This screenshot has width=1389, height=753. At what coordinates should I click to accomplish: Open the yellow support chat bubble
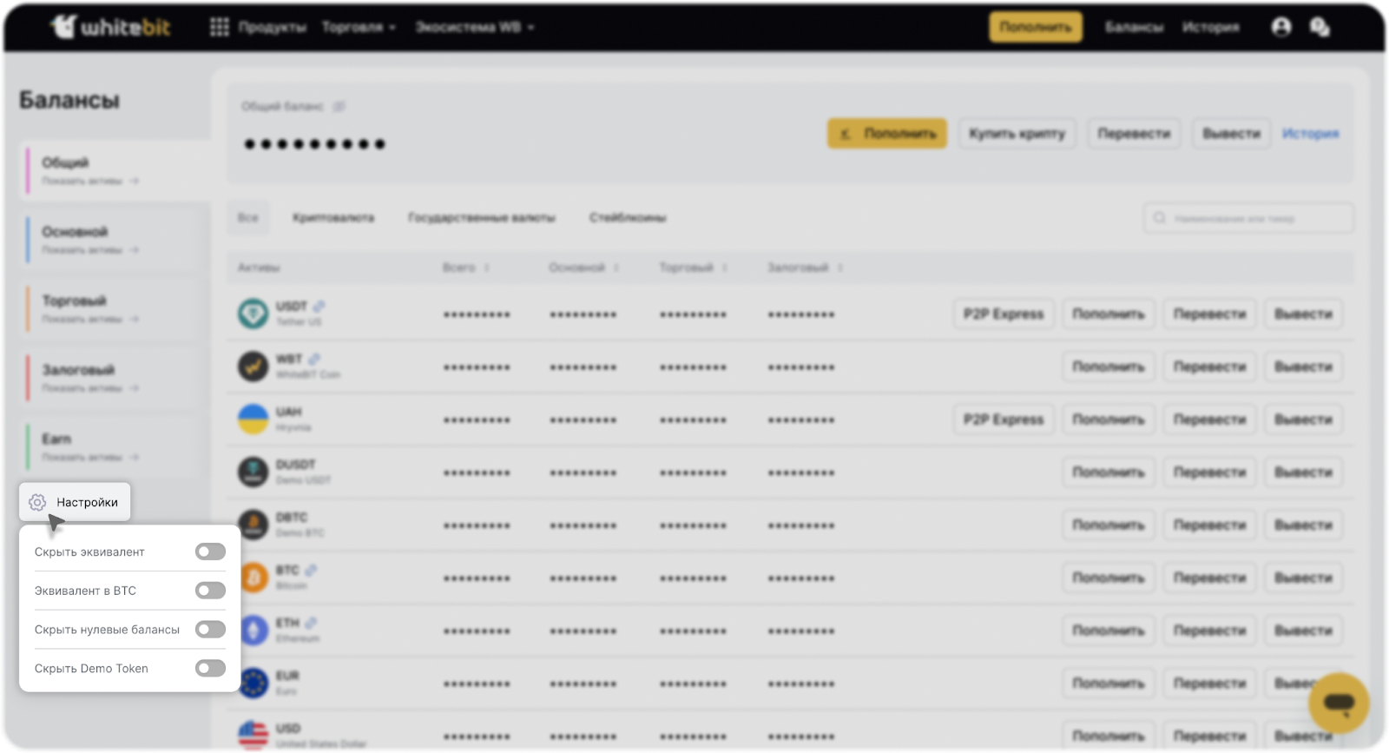click(x=1338, y=703)
